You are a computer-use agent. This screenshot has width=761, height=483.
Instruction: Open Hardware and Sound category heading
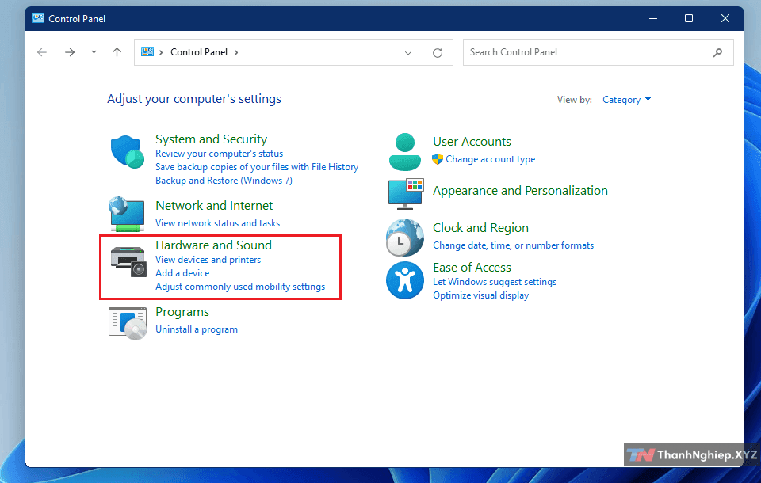click(213, 245)
